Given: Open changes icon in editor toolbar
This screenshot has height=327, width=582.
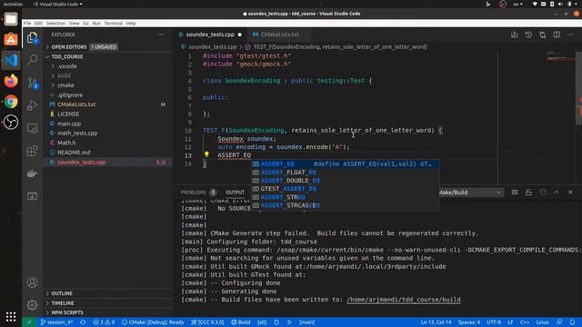Looking at the screenshot, I should pyautogui.click(x=542, y=35).
